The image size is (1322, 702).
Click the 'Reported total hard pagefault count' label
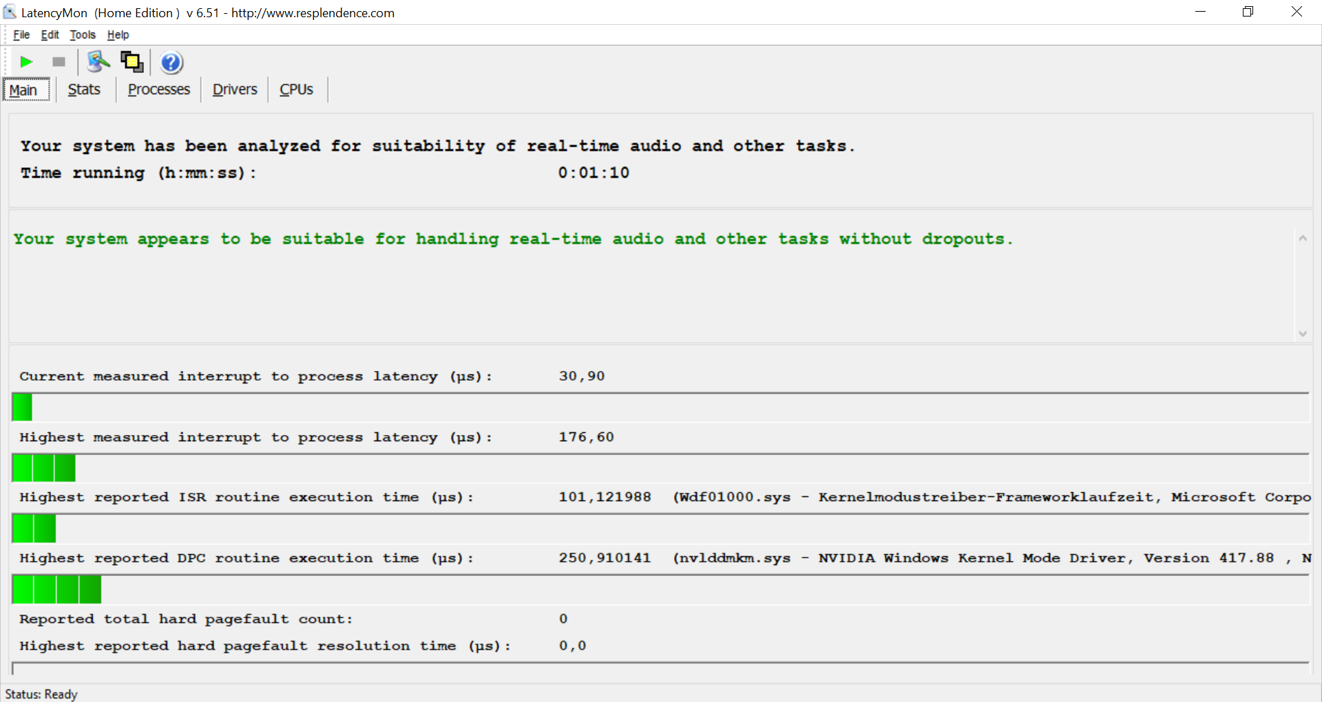(186, 619)
